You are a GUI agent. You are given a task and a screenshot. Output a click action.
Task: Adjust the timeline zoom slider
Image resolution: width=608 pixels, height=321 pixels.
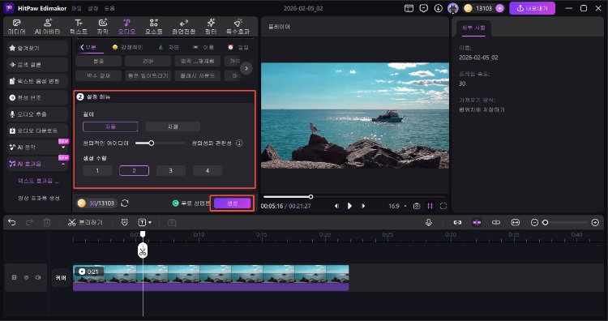[x=546, y=222]
